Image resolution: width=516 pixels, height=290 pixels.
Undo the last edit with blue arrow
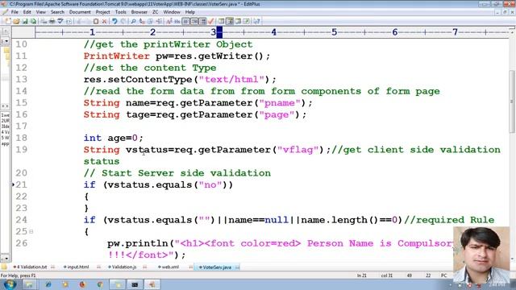[114, 22]
